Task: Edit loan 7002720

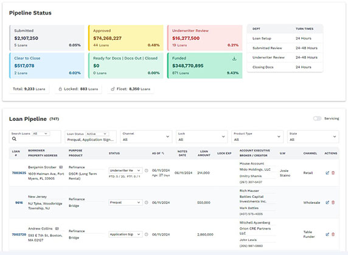Action: (327, 234)
